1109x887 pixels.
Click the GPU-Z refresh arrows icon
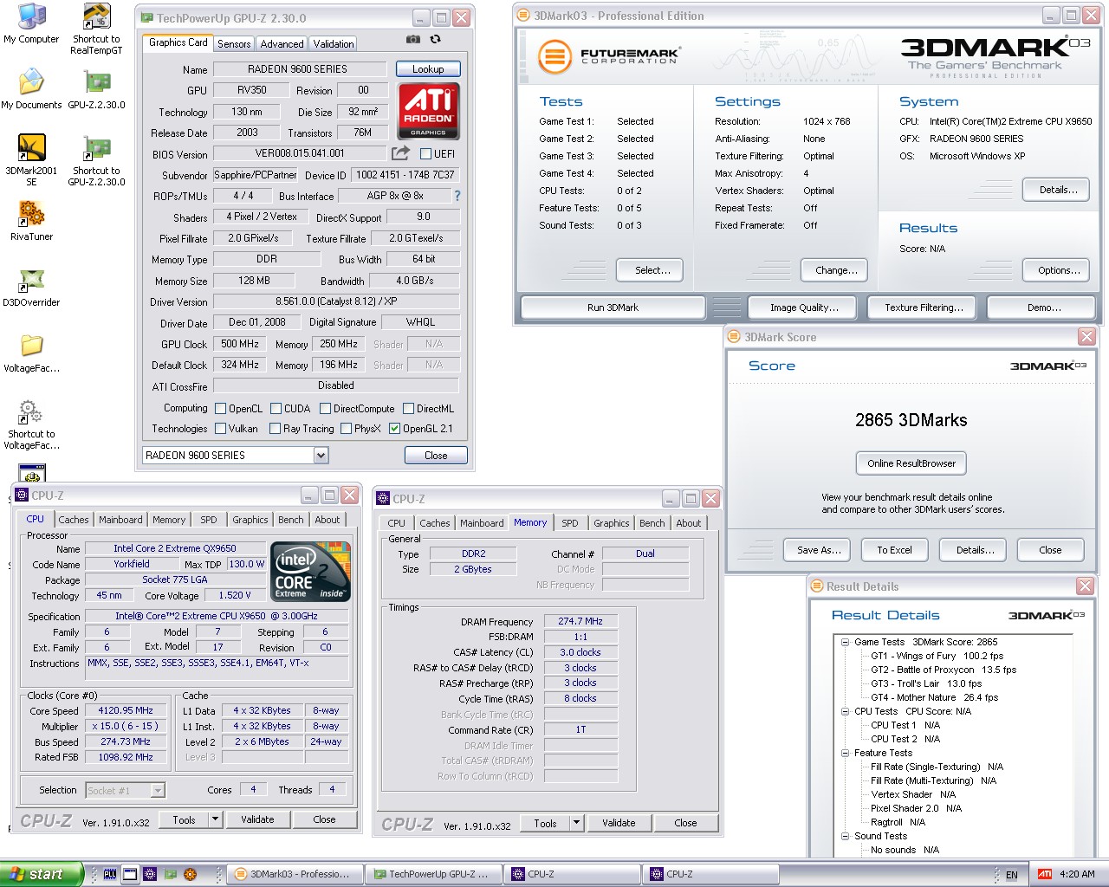(x=436, y=39)
